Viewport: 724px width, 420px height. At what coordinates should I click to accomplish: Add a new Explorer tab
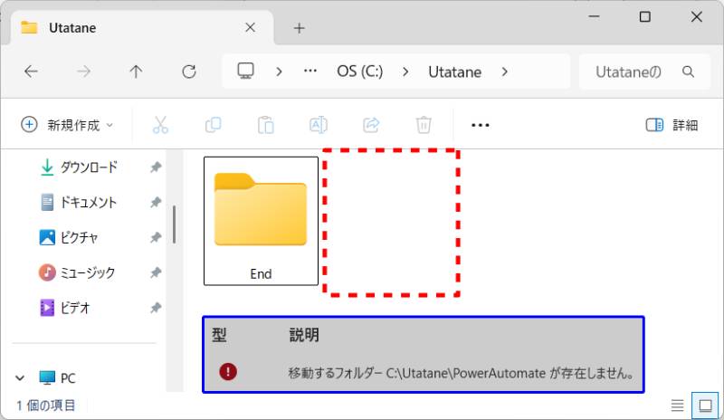[300, 28]
